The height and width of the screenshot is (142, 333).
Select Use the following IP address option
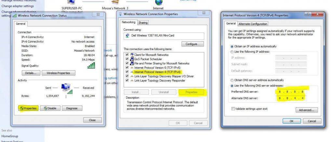click(232, 52)
